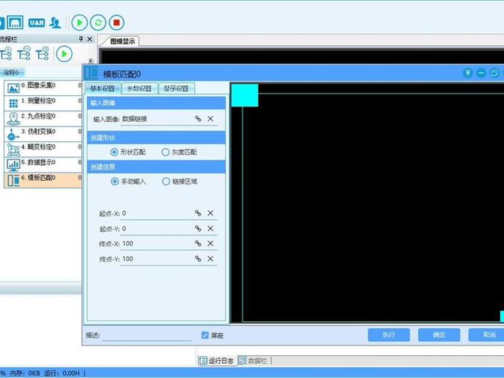Screen dimensions: 504x378
Task: Link data source for 输入图像
Action: click(198, 118)
